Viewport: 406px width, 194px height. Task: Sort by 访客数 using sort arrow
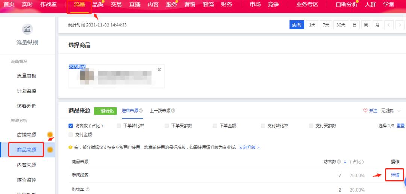(x=345, y=162)
